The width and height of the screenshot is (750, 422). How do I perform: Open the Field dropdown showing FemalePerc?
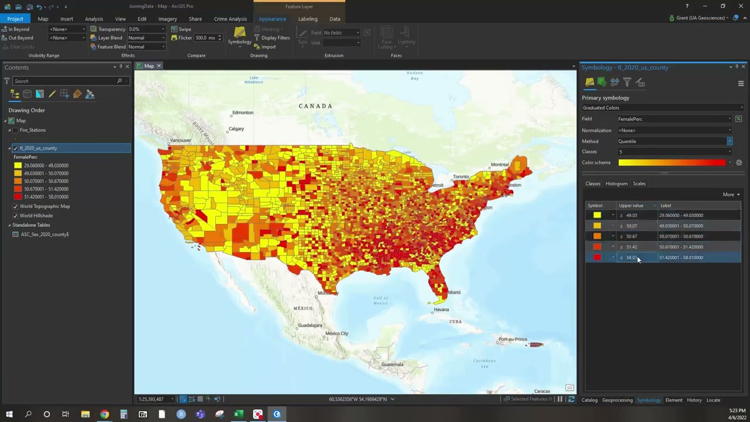(675, 119)
